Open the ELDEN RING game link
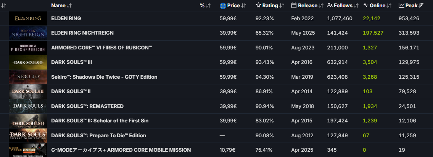 (66, 18)
